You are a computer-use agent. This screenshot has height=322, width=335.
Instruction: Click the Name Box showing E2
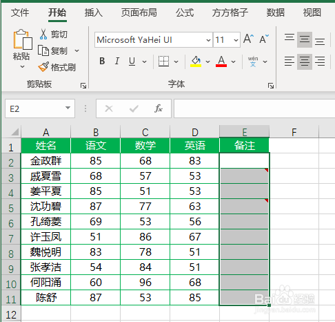tap(40, 108)
